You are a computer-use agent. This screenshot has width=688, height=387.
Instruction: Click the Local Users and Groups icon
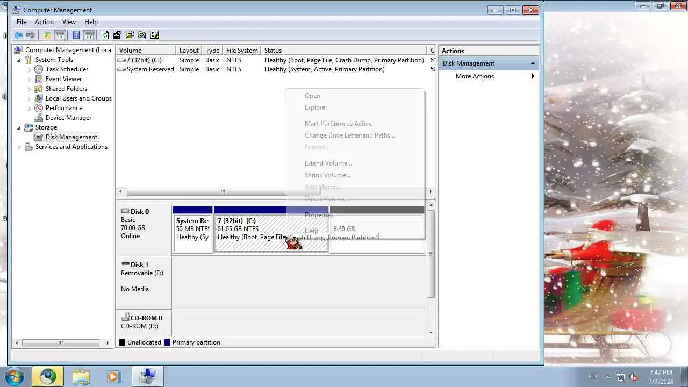pos(39,98)
